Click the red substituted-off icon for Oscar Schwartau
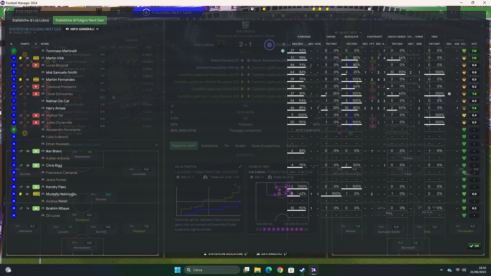Screen dimensions: 491x276 36,94
